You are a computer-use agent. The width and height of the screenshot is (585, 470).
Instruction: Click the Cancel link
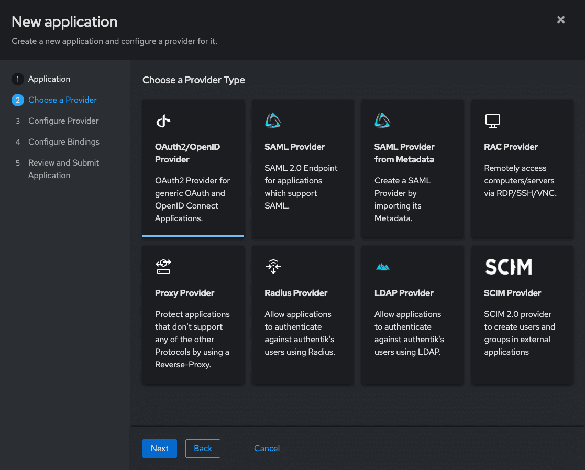267,449
